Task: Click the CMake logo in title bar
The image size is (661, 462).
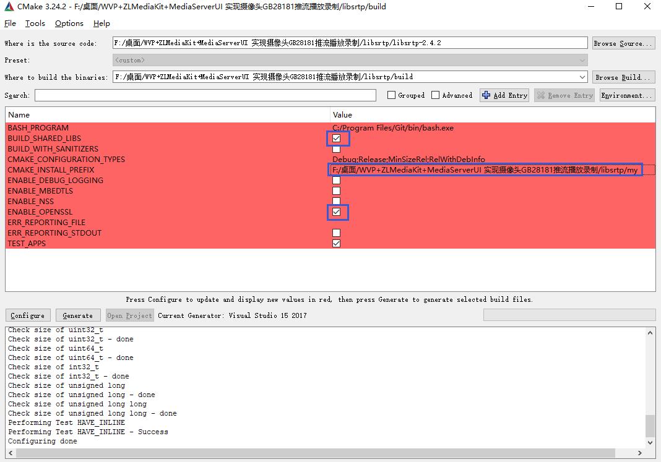Action: [x=9, y=7]
